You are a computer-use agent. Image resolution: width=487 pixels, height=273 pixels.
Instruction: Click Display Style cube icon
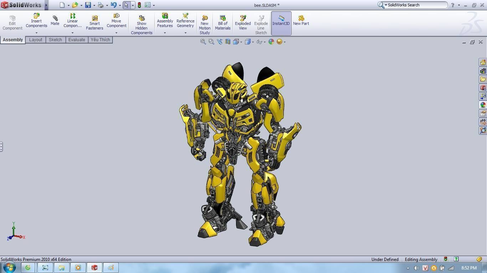(248, 42)
